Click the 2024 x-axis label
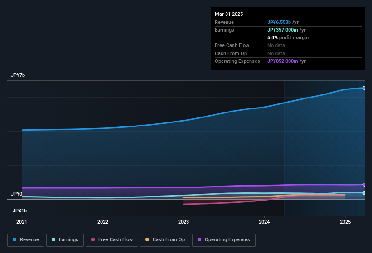The height and width of the screenshot is (253, 372). (x=264, y=222)
